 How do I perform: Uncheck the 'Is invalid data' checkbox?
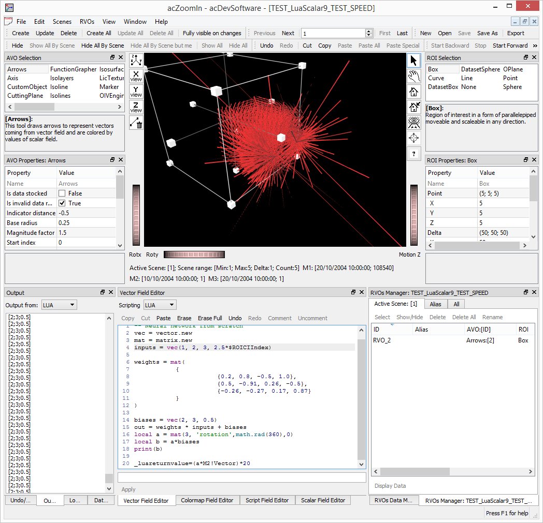coord(62,203)
